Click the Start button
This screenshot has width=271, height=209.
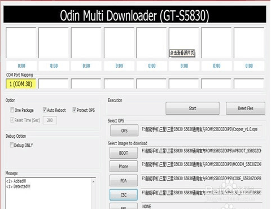pos(193,108)
